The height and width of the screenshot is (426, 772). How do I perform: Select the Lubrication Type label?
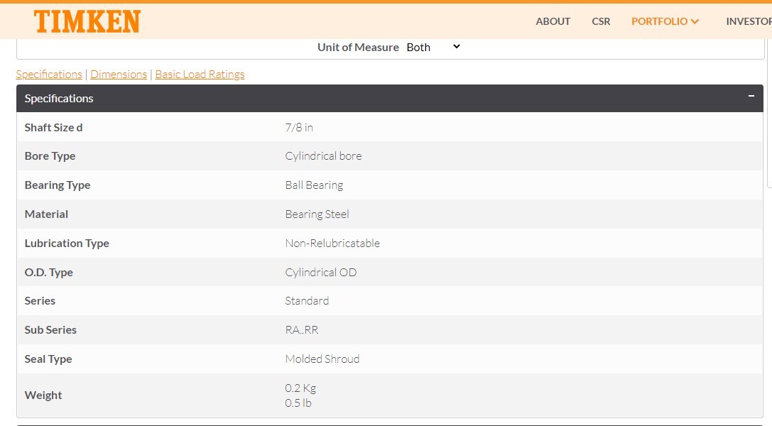tap(67, 243)
